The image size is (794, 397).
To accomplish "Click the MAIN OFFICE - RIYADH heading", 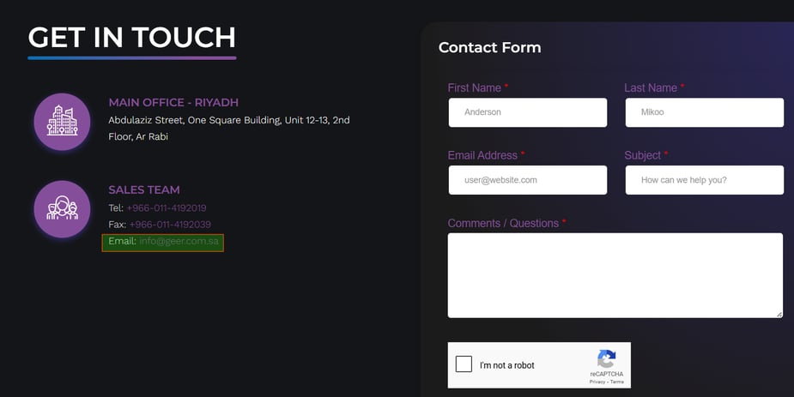I will click(173, 102).
